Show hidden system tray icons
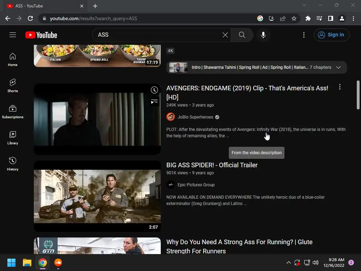This screenshot has height=271, width=361. tap(288, 263)
